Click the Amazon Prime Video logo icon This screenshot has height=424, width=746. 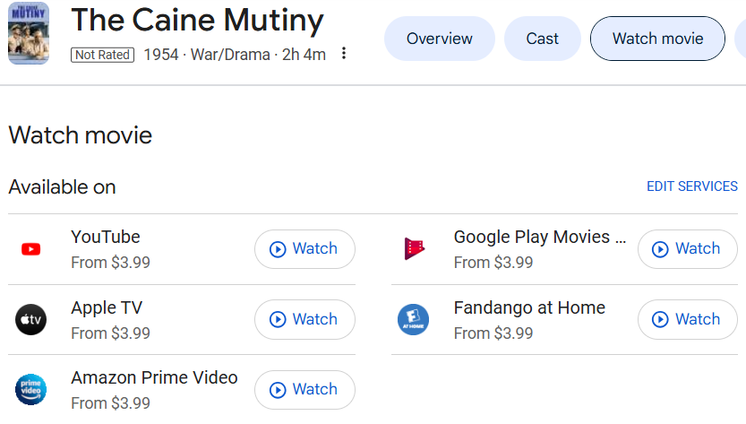pyautogui.click(x=30, y=390)
